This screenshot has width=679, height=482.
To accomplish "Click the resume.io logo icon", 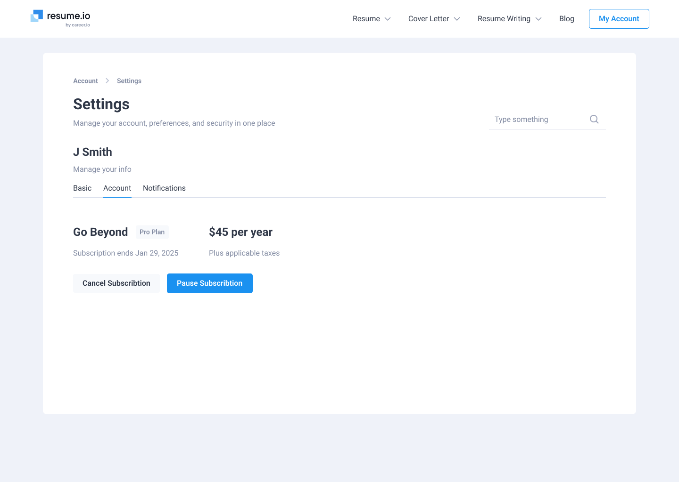I will 37,16.
